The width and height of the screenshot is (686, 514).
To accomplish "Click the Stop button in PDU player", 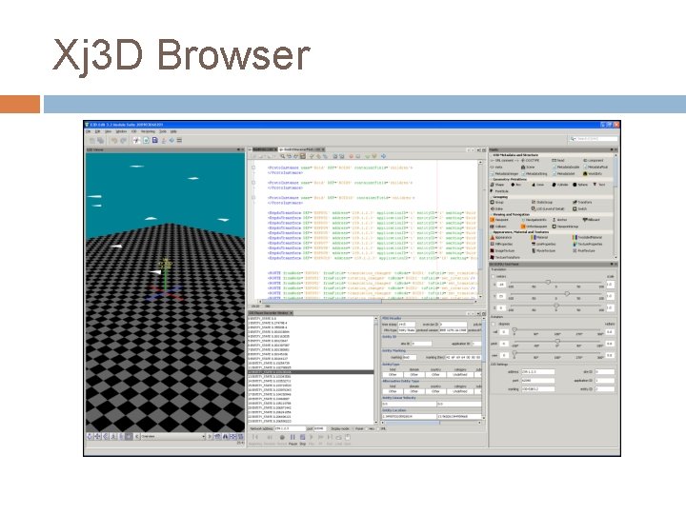I will 303,438.
